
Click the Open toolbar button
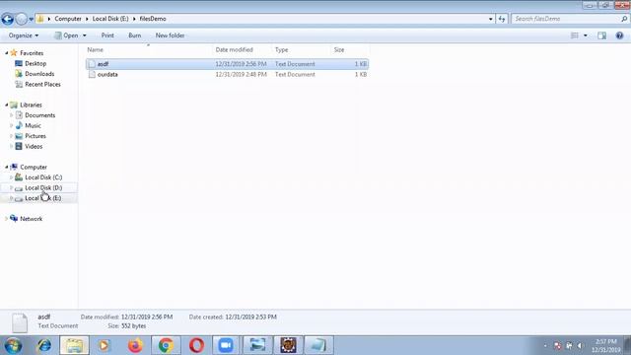tap(66, 35)
